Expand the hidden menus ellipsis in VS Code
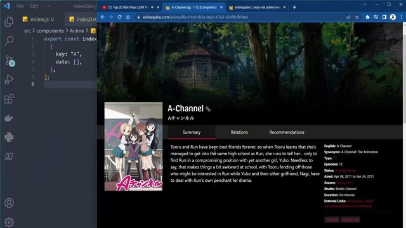The height and width of the screenshot is (228, 406). 48,6
